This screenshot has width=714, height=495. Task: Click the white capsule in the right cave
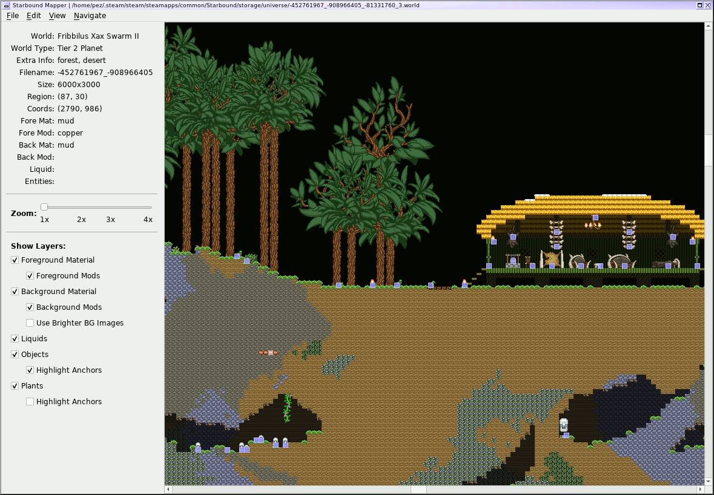[564, 425]
